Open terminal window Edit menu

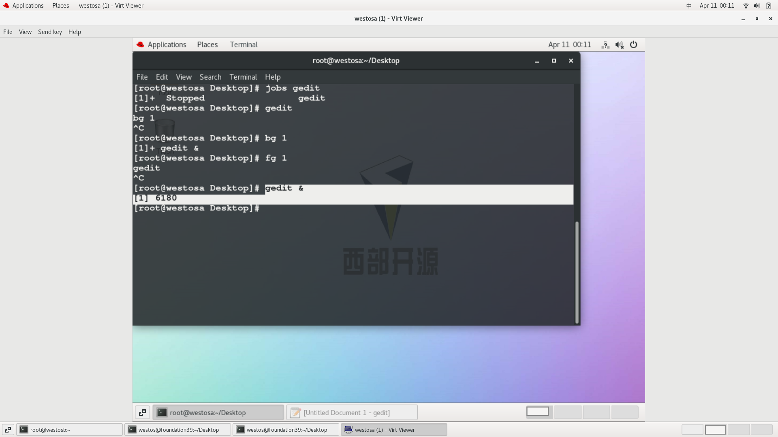162,77
